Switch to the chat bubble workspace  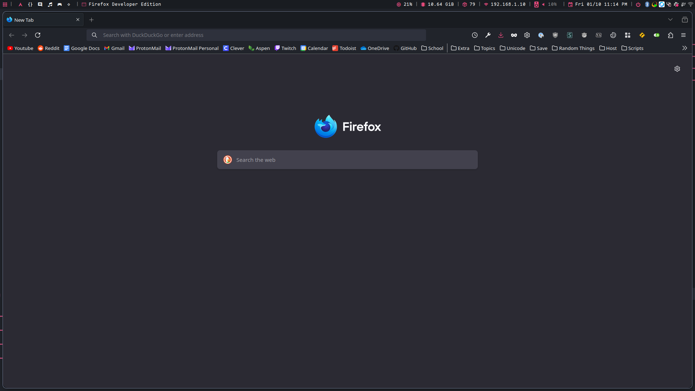click(x=40, y=4)
